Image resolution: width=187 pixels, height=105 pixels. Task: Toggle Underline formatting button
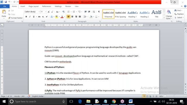34,17
